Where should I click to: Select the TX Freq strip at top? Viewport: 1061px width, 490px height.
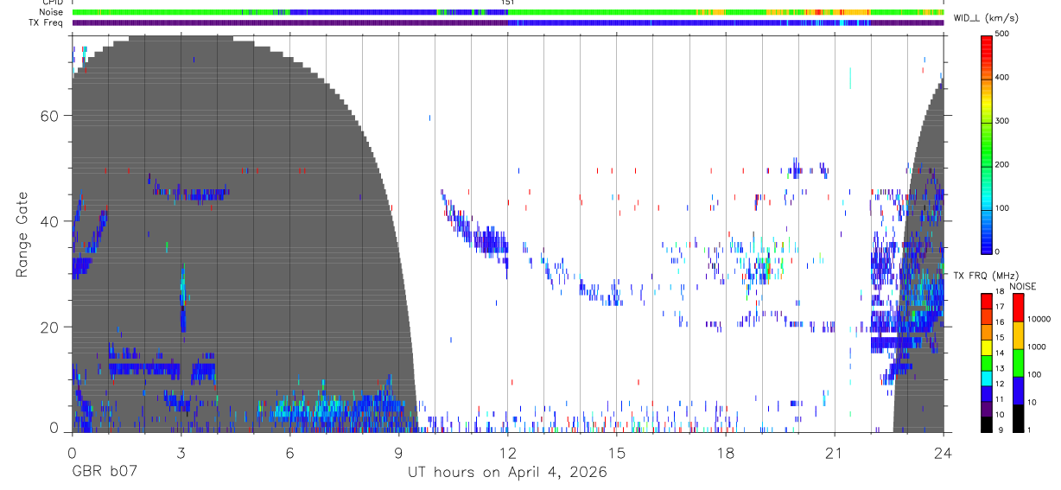tap(508, 22)
